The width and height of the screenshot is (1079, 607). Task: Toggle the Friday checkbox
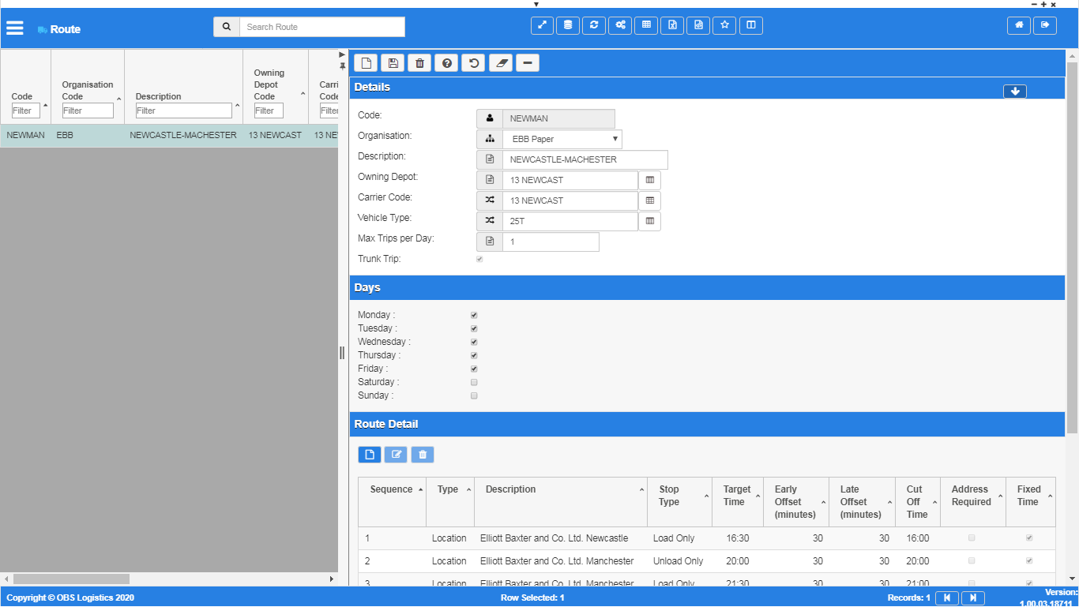pos(474,369)
